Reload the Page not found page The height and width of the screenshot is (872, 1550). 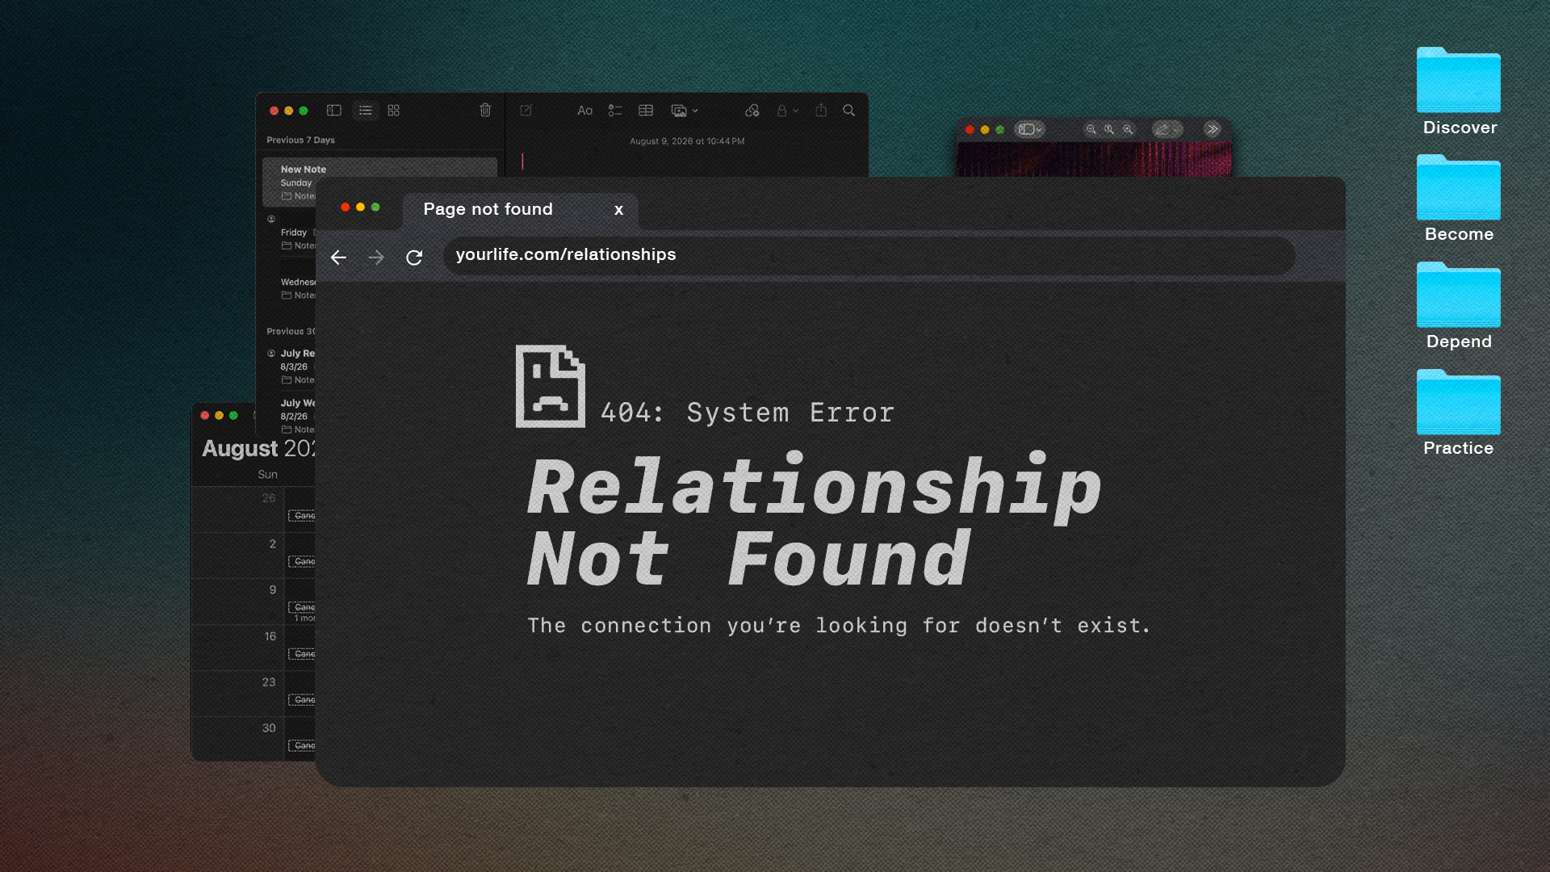[x=414, y=258]
